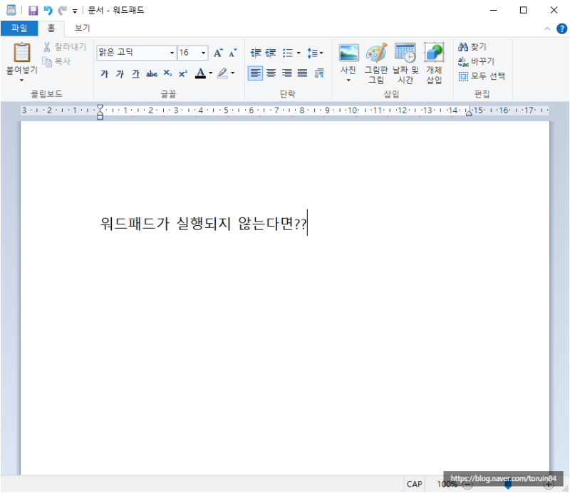Increase the paragraph indent
Image resolution: width=570 pixels, height=493 pixels.
[x=270, y=53]
